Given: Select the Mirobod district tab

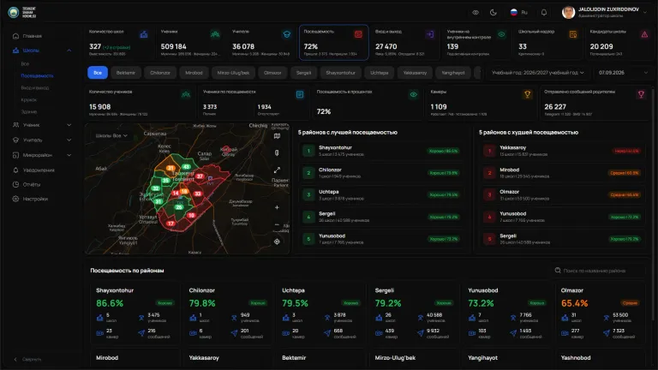Looking at the screenshot, I should click(x=194, y=73).
